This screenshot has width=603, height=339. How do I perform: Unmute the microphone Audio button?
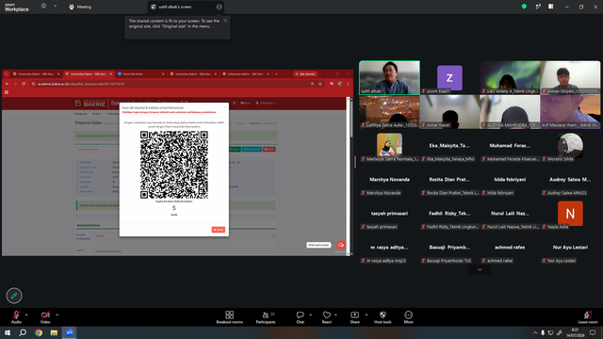tap(16, 317)
